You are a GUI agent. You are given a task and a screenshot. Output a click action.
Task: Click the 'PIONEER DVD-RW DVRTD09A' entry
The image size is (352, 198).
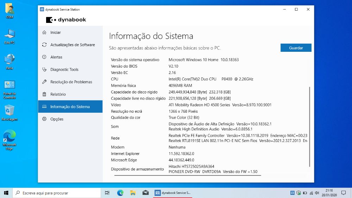tap(213, 172)
